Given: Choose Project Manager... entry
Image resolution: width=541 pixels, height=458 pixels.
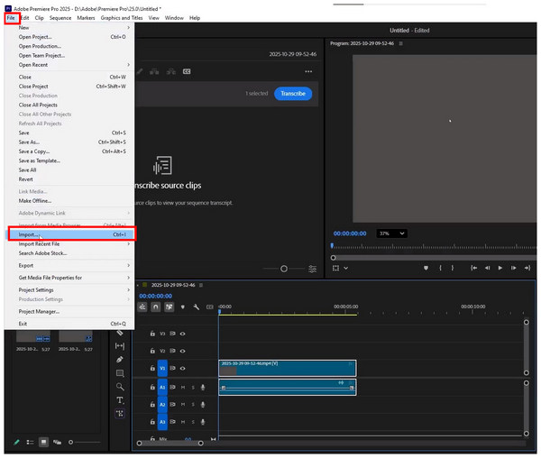Looking at the screenshot, I should [x=71, y=311].
